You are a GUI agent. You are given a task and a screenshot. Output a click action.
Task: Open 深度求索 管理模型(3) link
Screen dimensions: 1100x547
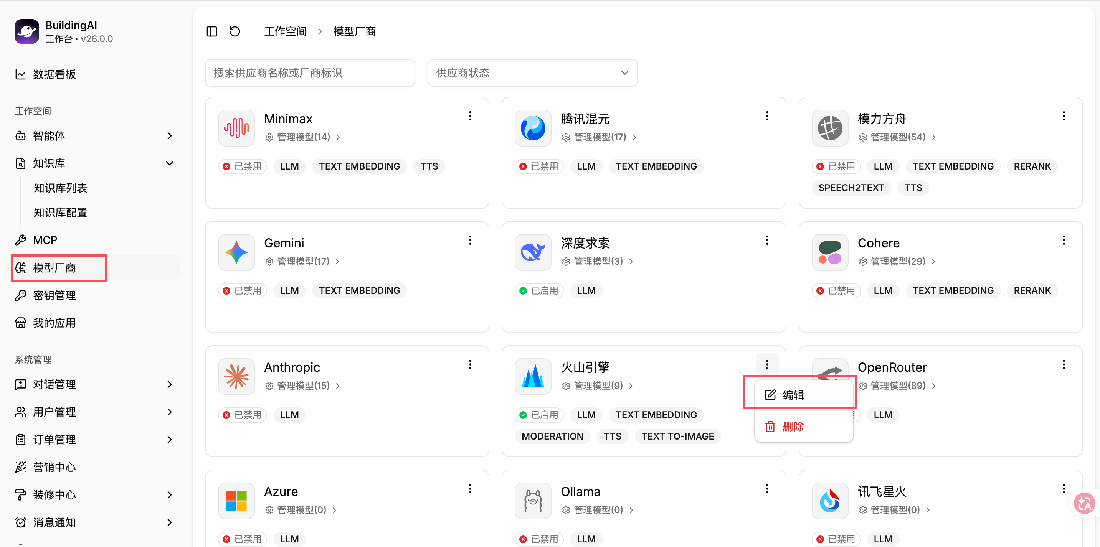[x=597, y=262]
